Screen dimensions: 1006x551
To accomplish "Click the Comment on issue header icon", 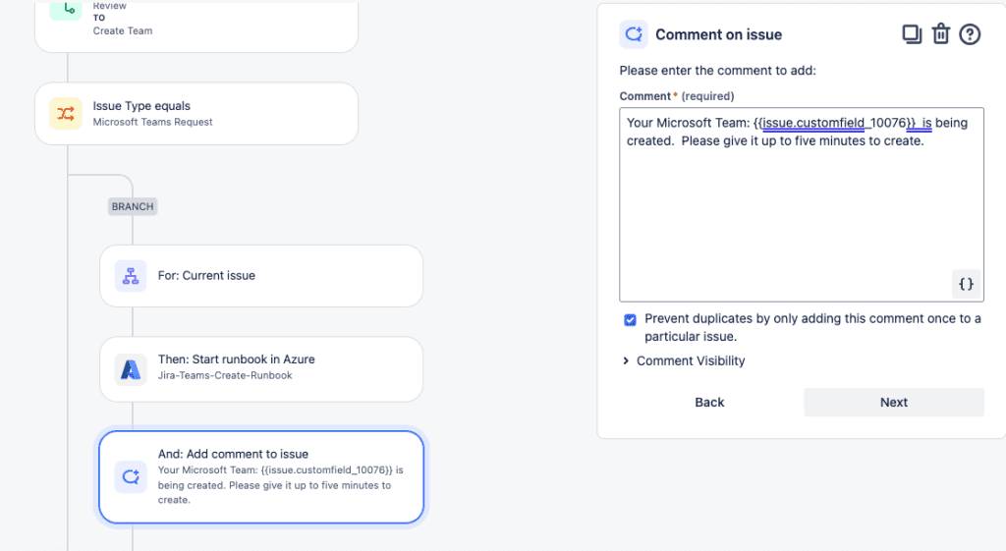I will [x=634, y=34].
